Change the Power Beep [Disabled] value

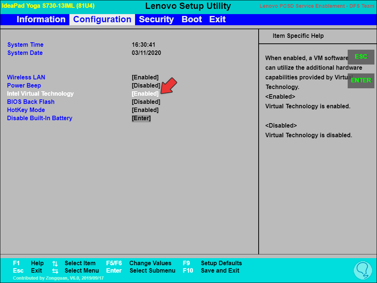coord(146,86)
